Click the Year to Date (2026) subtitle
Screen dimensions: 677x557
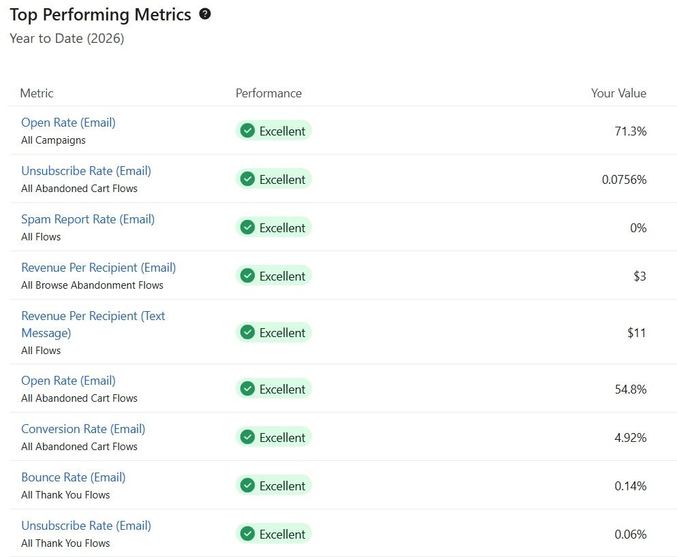(x=67, y=38)
